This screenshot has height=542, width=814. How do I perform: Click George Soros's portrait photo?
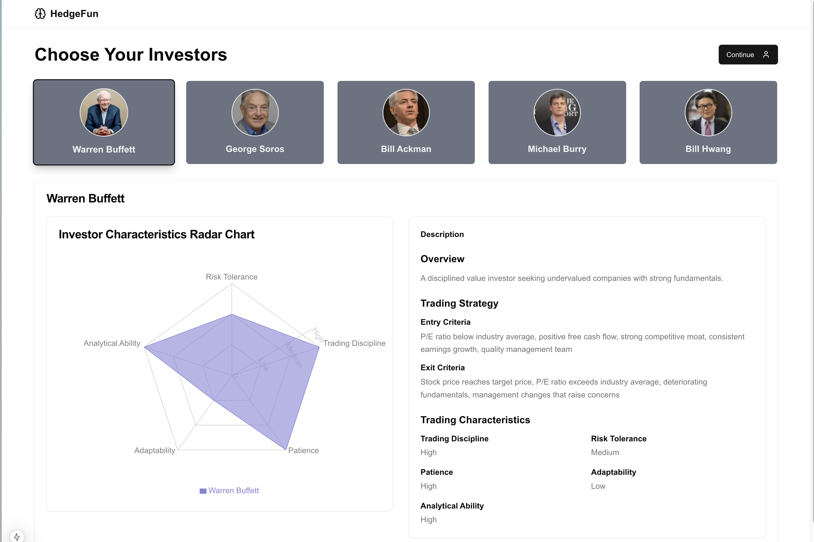click(255, 112)
